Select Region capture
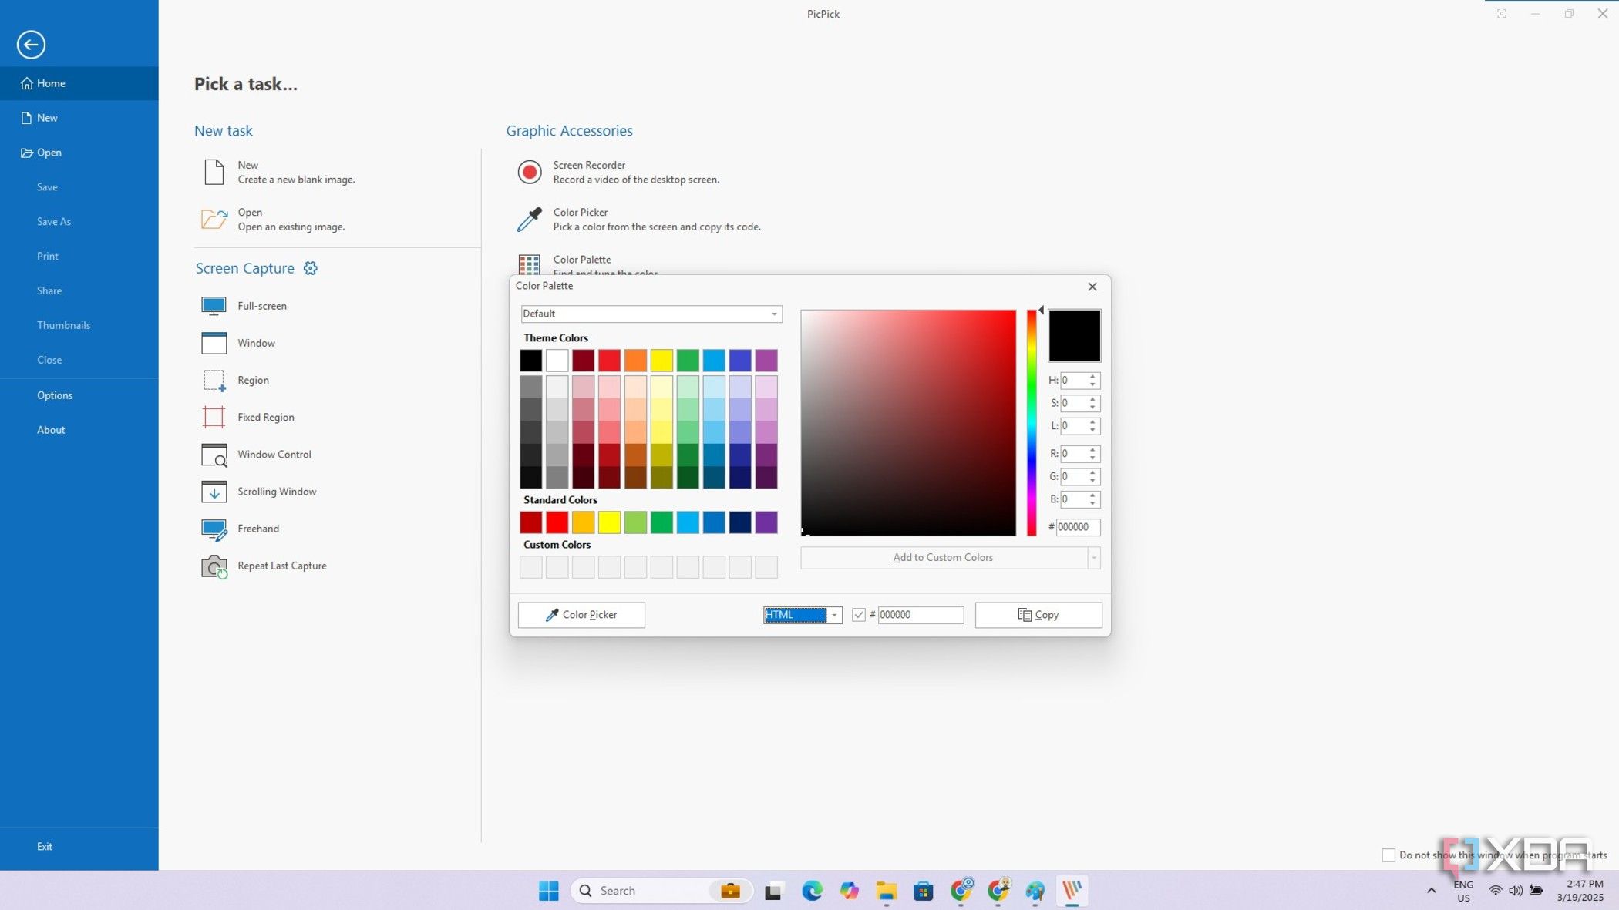 (x=235, y=380)
